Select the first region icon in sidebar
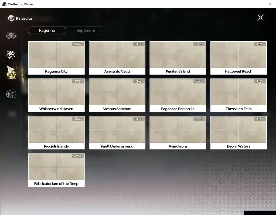 point(11,35)
